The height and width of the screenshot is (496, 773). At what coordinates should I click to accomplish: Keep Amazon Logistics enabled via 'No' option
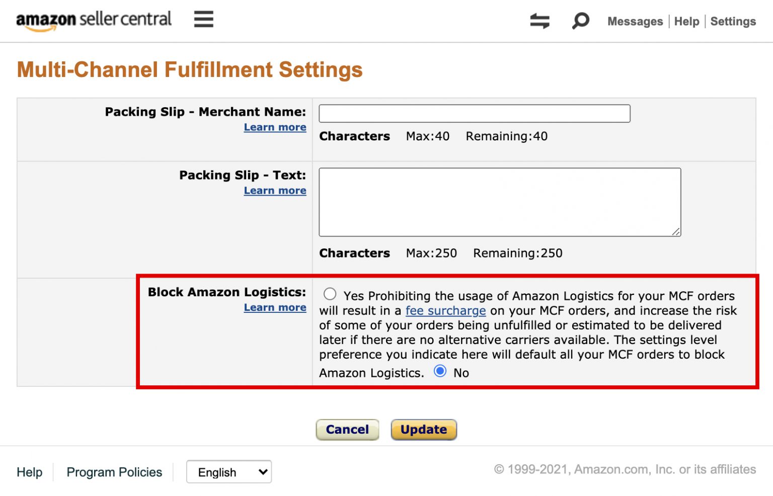(440, 371)
